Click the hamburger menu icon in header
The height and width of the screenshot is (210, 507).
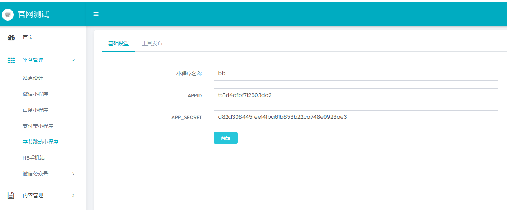96,14
